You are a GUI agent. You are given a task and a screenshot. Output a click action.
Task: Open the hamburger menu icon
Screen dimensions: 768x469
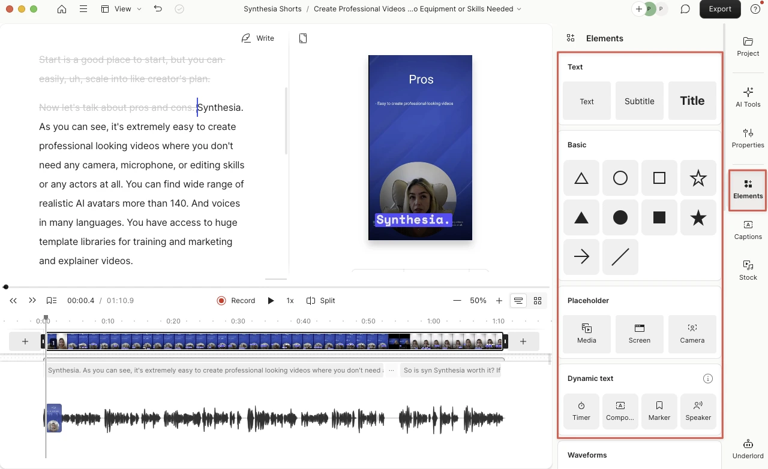(83, 9)
